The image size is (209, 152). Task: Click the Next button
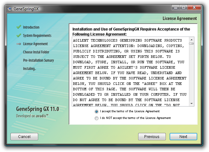pos(183,136)
